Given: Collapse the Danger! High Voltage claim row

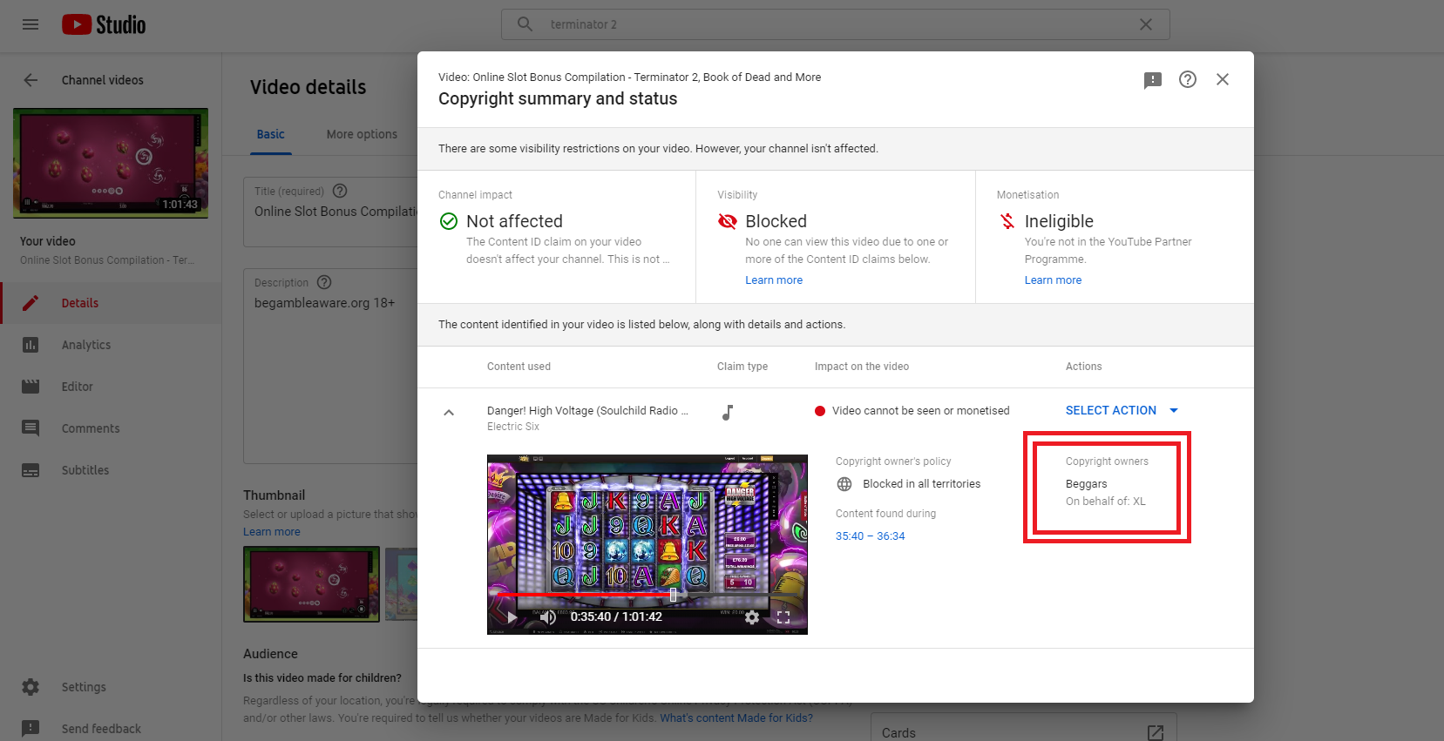Looking at the screenshot, I should (449, 413).
